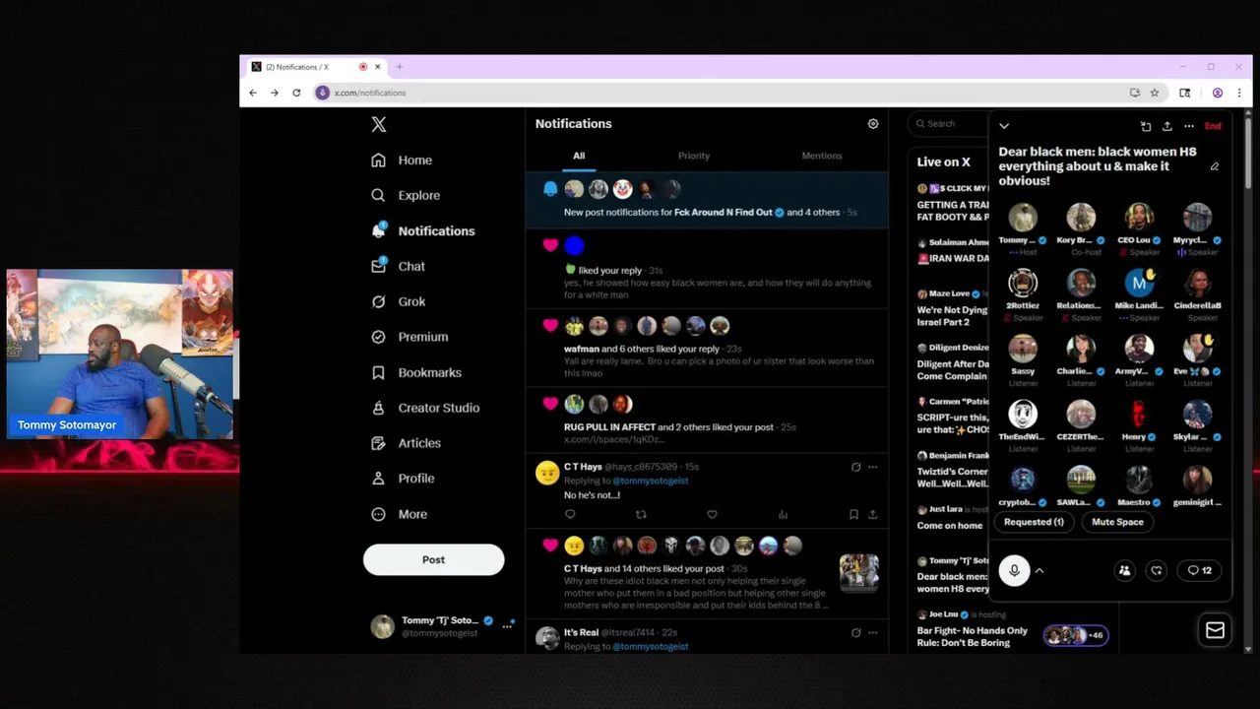Open Grok in sidebar
The width and height of the screenshot is (1260, 709).
[399, 301]
